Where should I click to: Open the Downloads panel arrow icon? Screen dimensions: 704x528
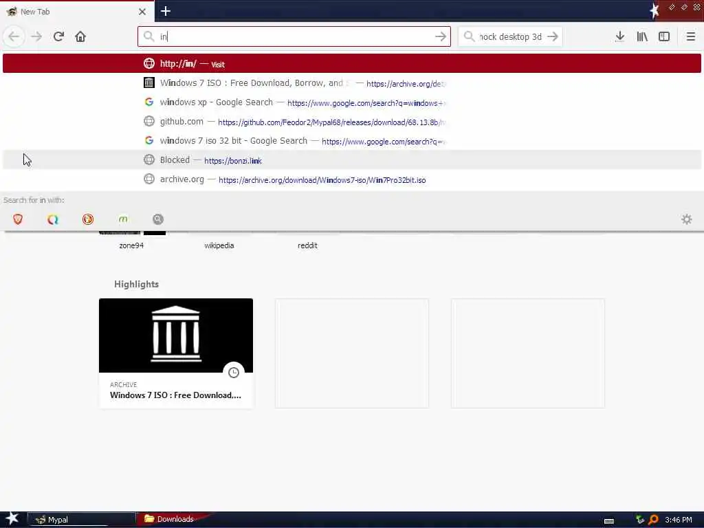(619, 36)
